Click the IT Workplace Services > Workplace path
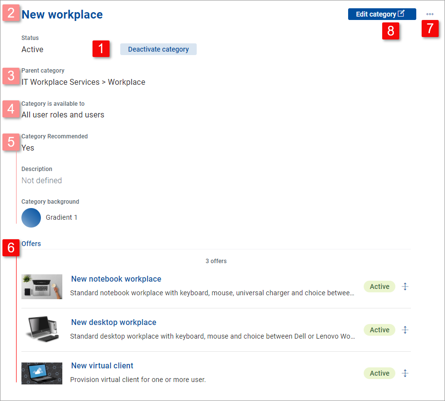This screenshot has width=445, height=401. pyautogui.click(x=83, y=82)
